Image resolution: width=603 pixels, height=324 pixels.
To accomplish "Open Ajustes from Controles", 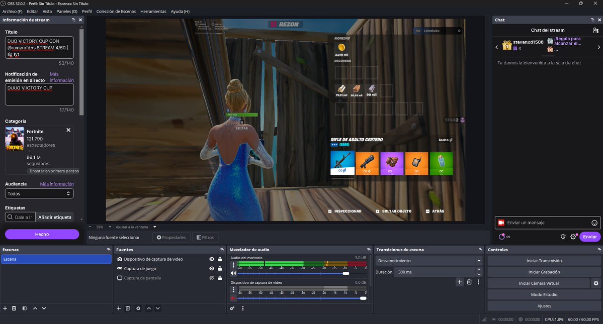I will (x=544, y=306).
